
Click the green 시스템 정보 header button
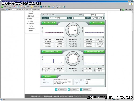coord(49,76)
